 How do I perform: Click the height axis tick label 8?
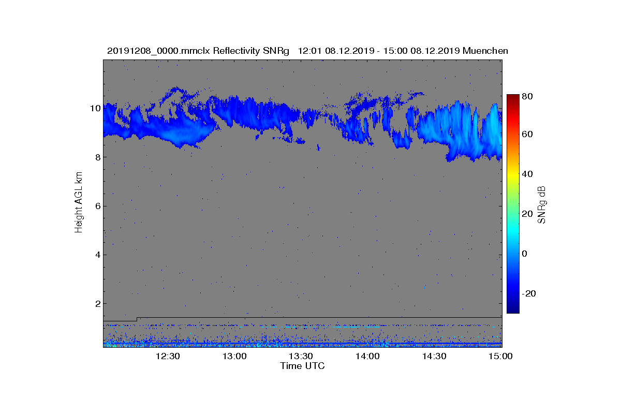[98, 157]
